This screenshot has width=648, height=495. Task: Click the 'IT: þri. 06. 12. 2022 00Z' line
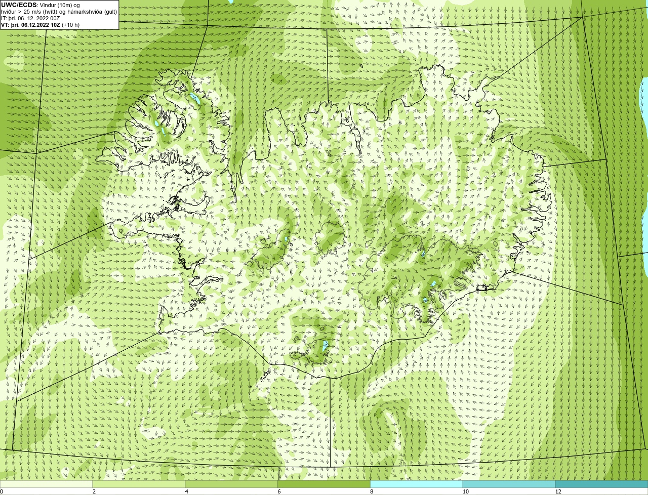pos(30,18)
